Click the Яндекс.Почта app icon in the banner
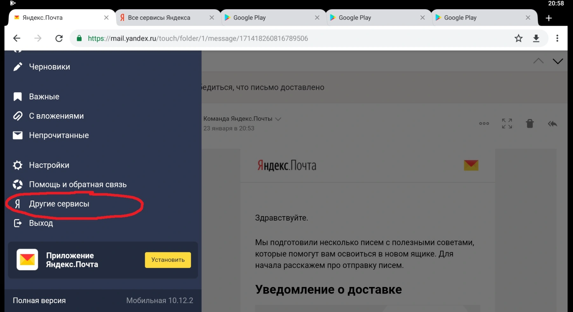Screen dimensions: 573x312 pyautogui.click(x=27, y=260)
